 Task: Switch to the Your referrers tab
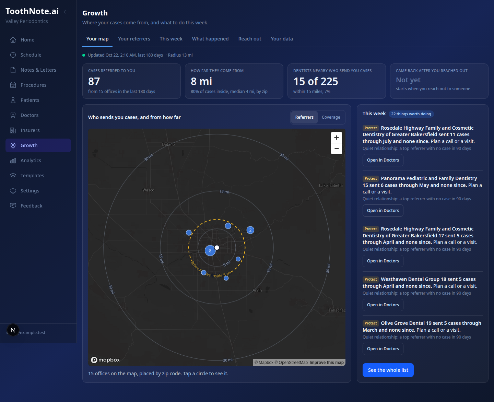(x=134, y=39)
